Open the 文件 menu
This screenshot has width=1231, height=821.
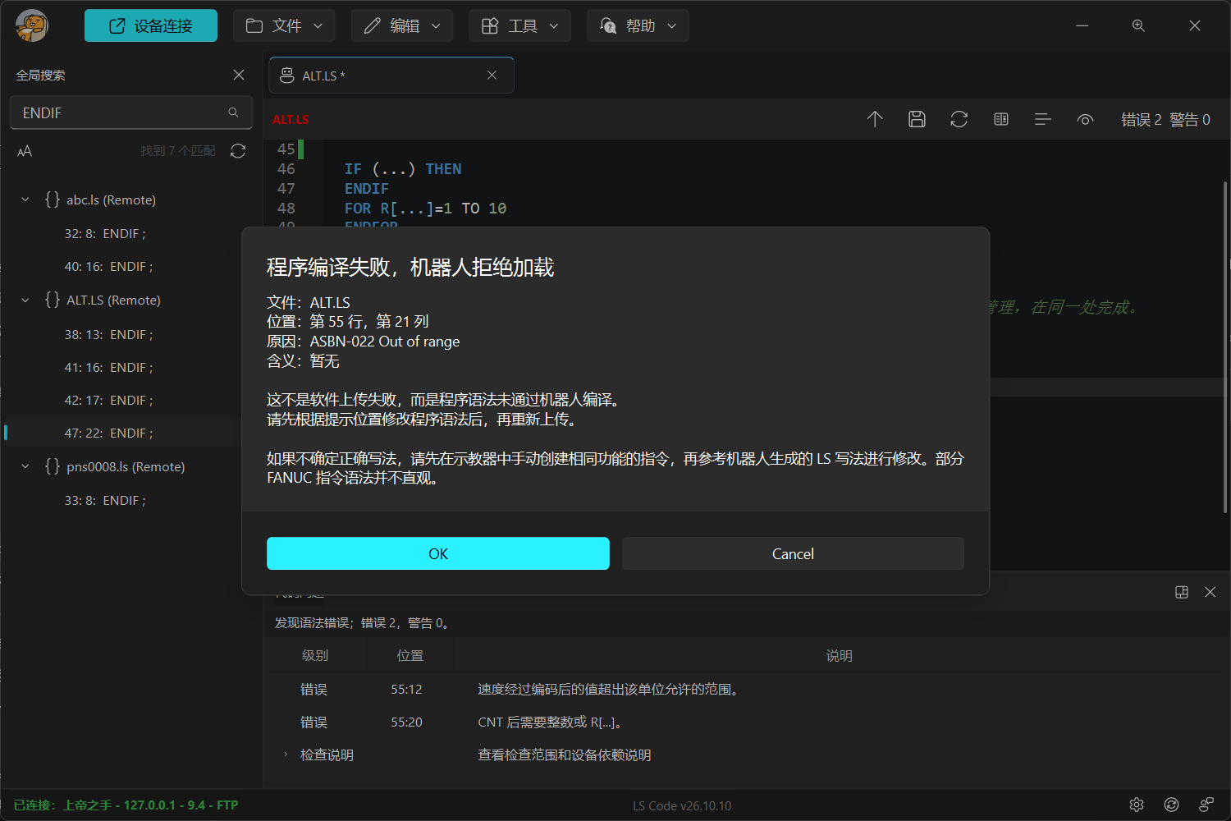tap(285, 25)
